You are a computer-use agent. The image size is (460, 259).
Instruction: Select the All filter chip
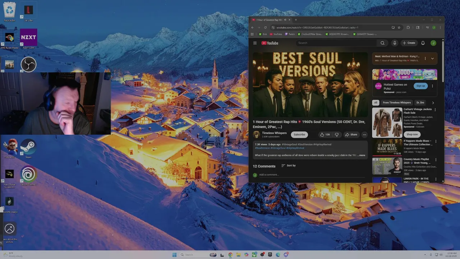[376, 103]
